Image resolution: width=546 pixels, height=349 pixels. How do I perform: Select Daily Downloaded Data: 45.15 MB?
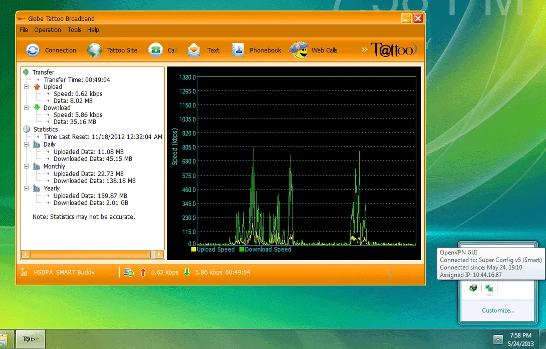pyautogui.click(x=93, y=159)
